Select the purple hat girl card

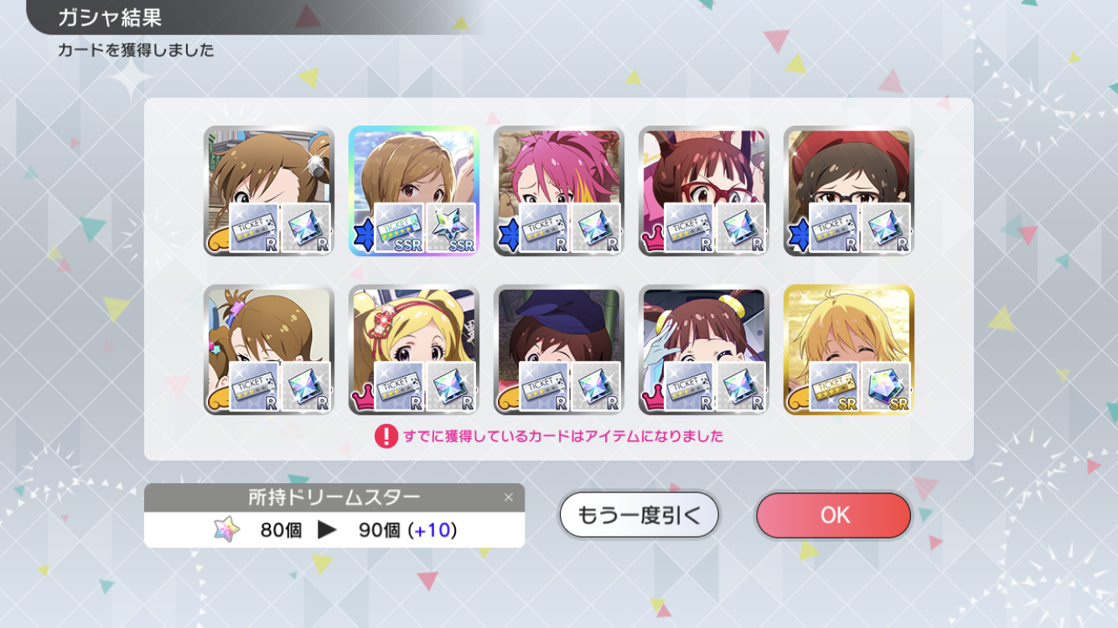click(558, 350)
